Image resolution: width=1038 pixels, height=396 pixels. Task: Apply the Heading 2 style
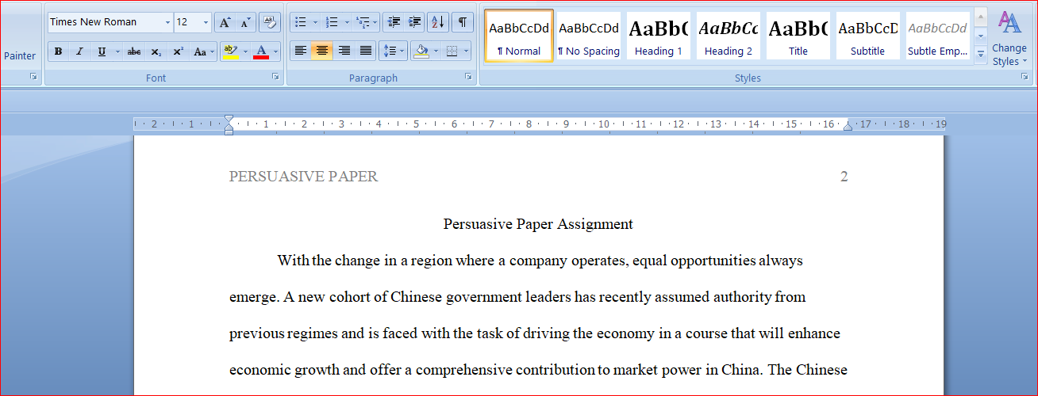point(729,36)
